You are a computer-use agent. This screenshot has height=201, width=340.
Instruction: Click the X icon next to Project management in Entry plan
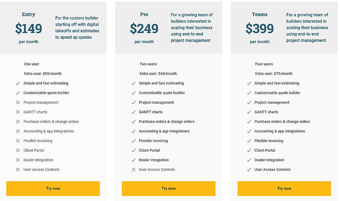(18, 102)
